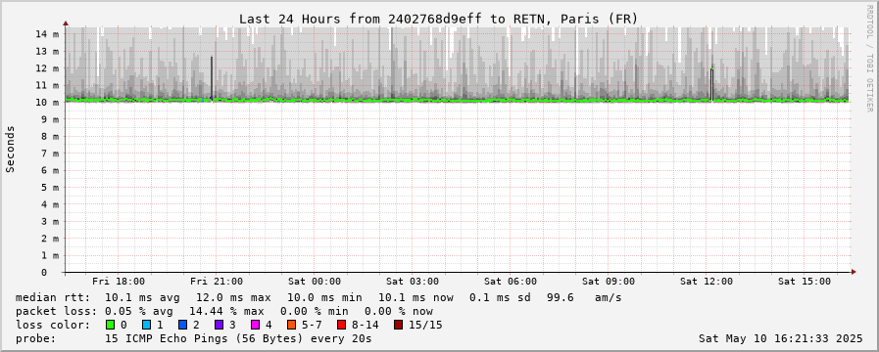Click the magenta loss color 4 swatch

[255, 325]
